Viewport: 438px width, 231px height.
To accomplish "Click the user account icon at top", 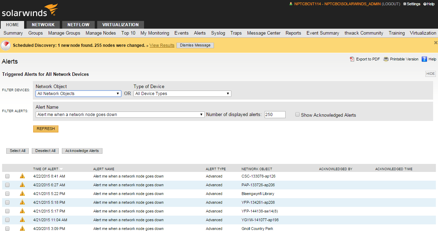I will pos(290,4).
